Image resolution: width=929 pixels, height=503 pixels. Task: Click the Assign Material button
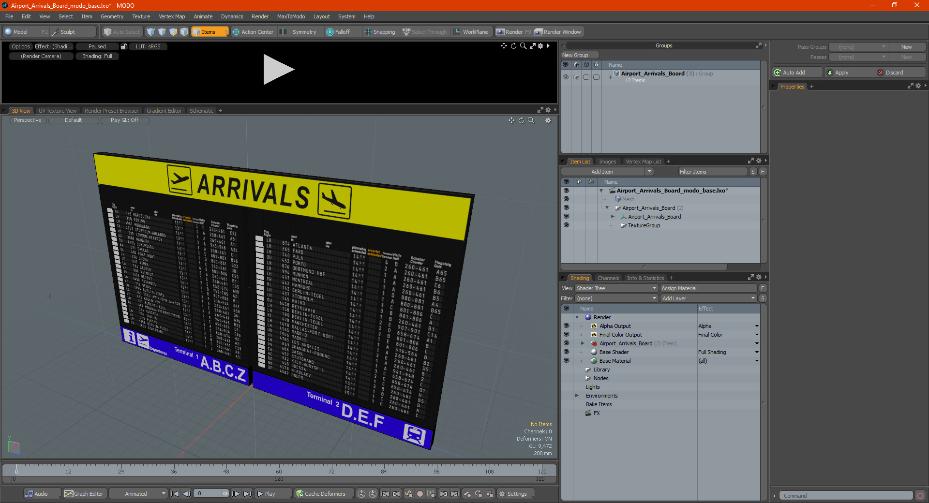tap(709, 288)
